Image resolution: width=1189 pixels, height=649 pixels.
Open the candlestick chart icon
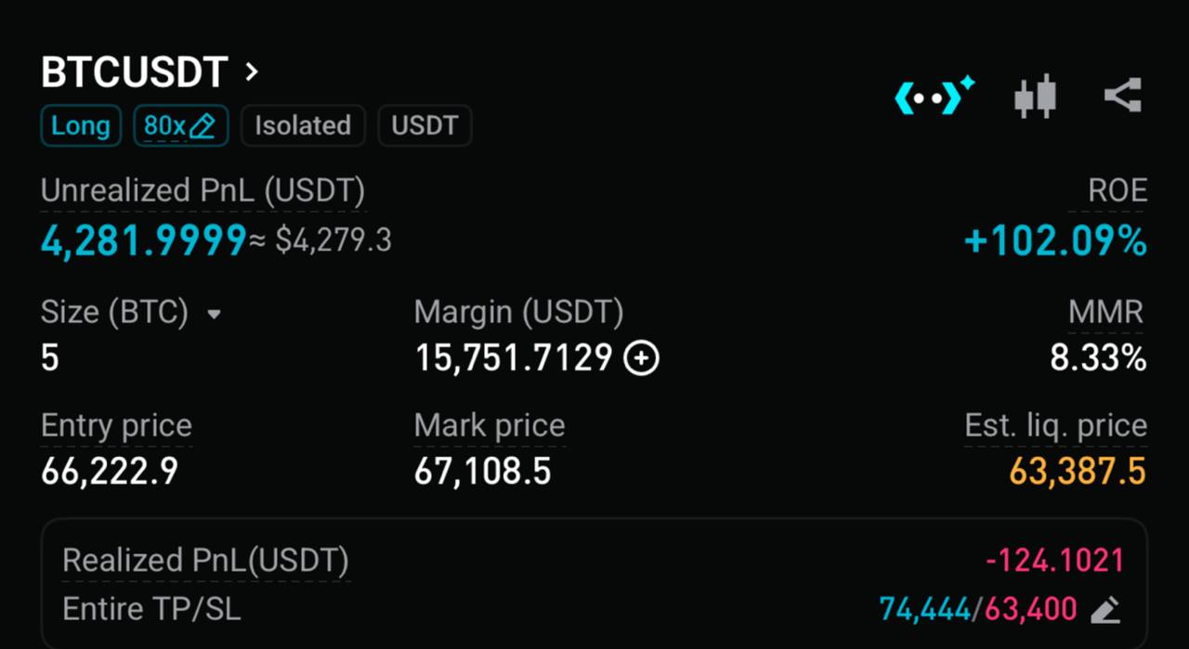point(1035,96)
